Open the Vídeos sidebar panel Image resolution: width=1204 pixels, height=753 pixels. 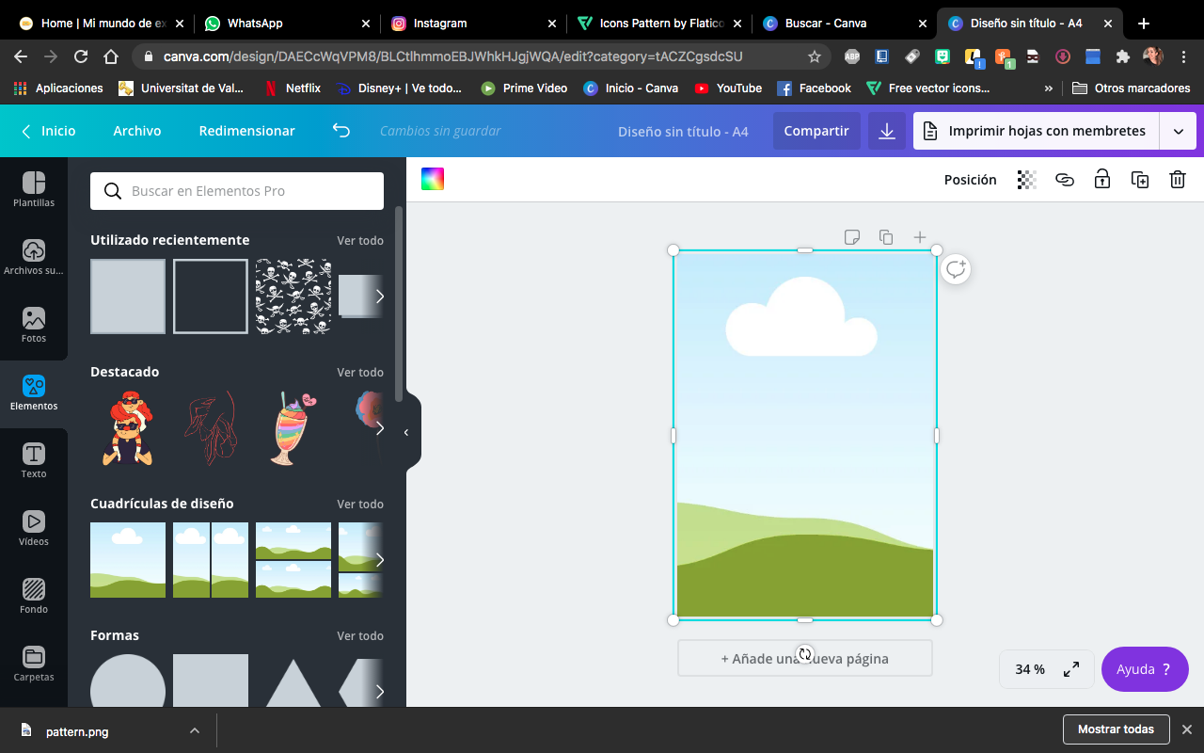pos(34,529)
